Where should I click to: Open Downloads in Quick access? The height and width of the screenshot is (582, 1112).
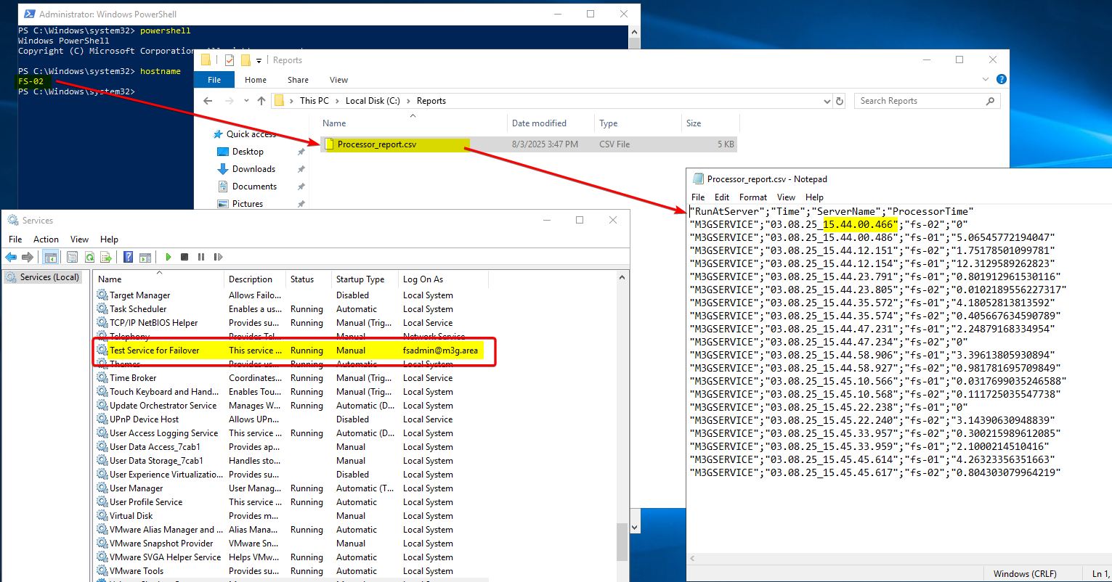(x=253, y=169)
